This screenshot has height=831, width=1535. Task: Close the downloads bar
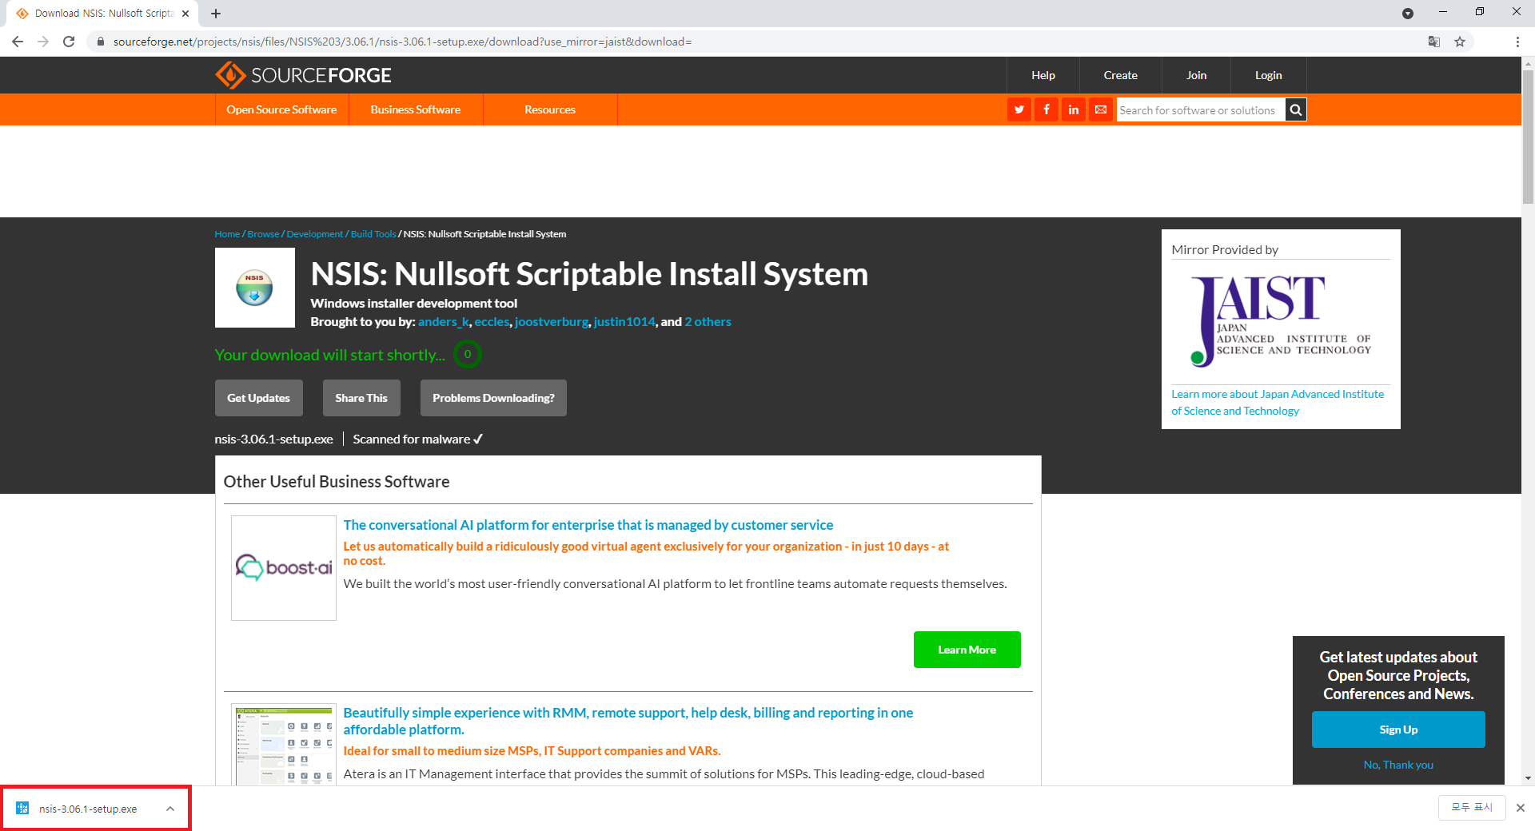(1521, 808)
